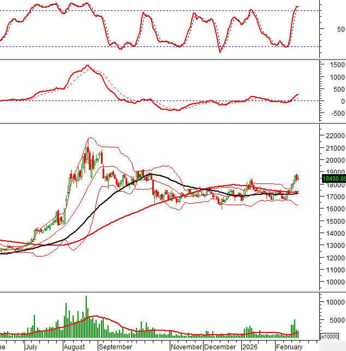Click the 12000 price axis label
Viewport: 346px width, 351px height.
[x=333, y=258]
